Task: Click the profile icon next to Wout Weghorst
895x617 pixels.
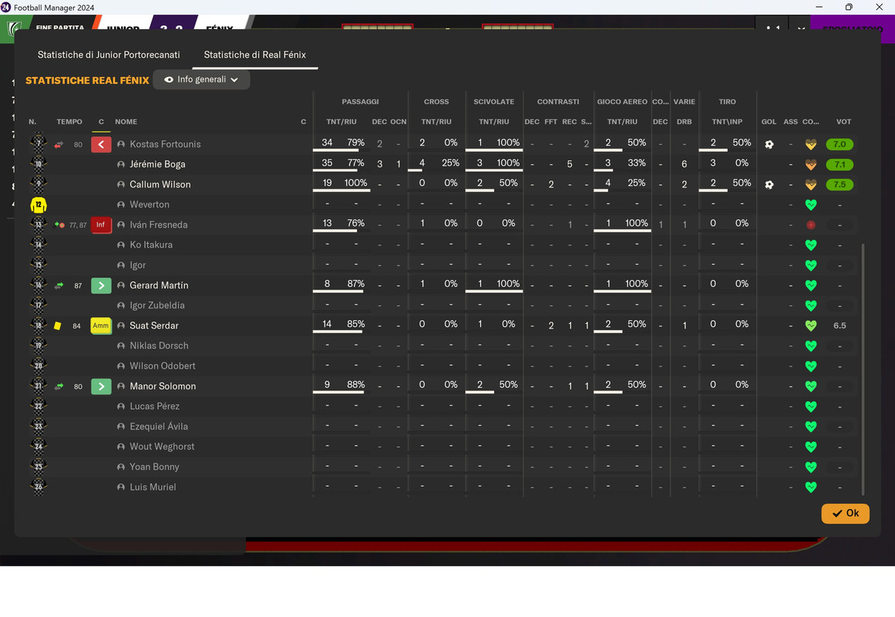Action: click(x=121, y=447)
